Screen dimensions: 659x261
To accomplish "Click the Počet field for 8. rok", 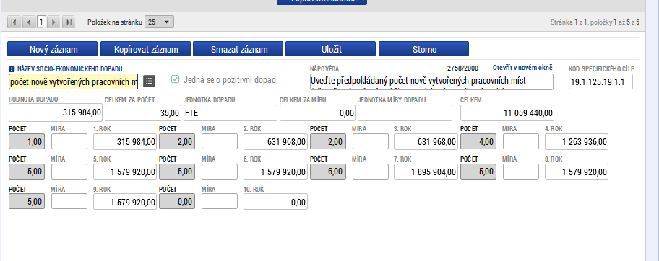I will pyautogui.click(x=478, y=171).
